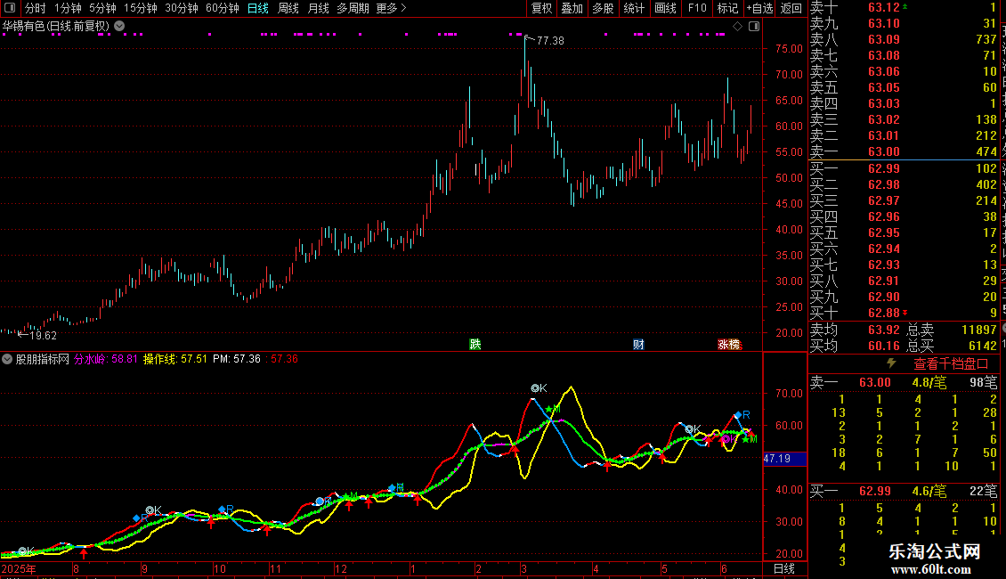The image size is (1006, 579).
Task: Click the PM value 57.36
Action: point(247,360)
